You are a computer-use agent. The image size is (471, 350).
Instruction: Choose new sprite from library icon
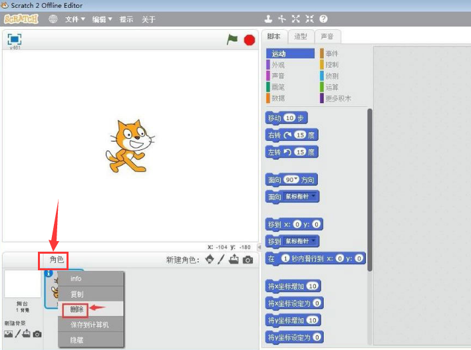tap(210, 260)
